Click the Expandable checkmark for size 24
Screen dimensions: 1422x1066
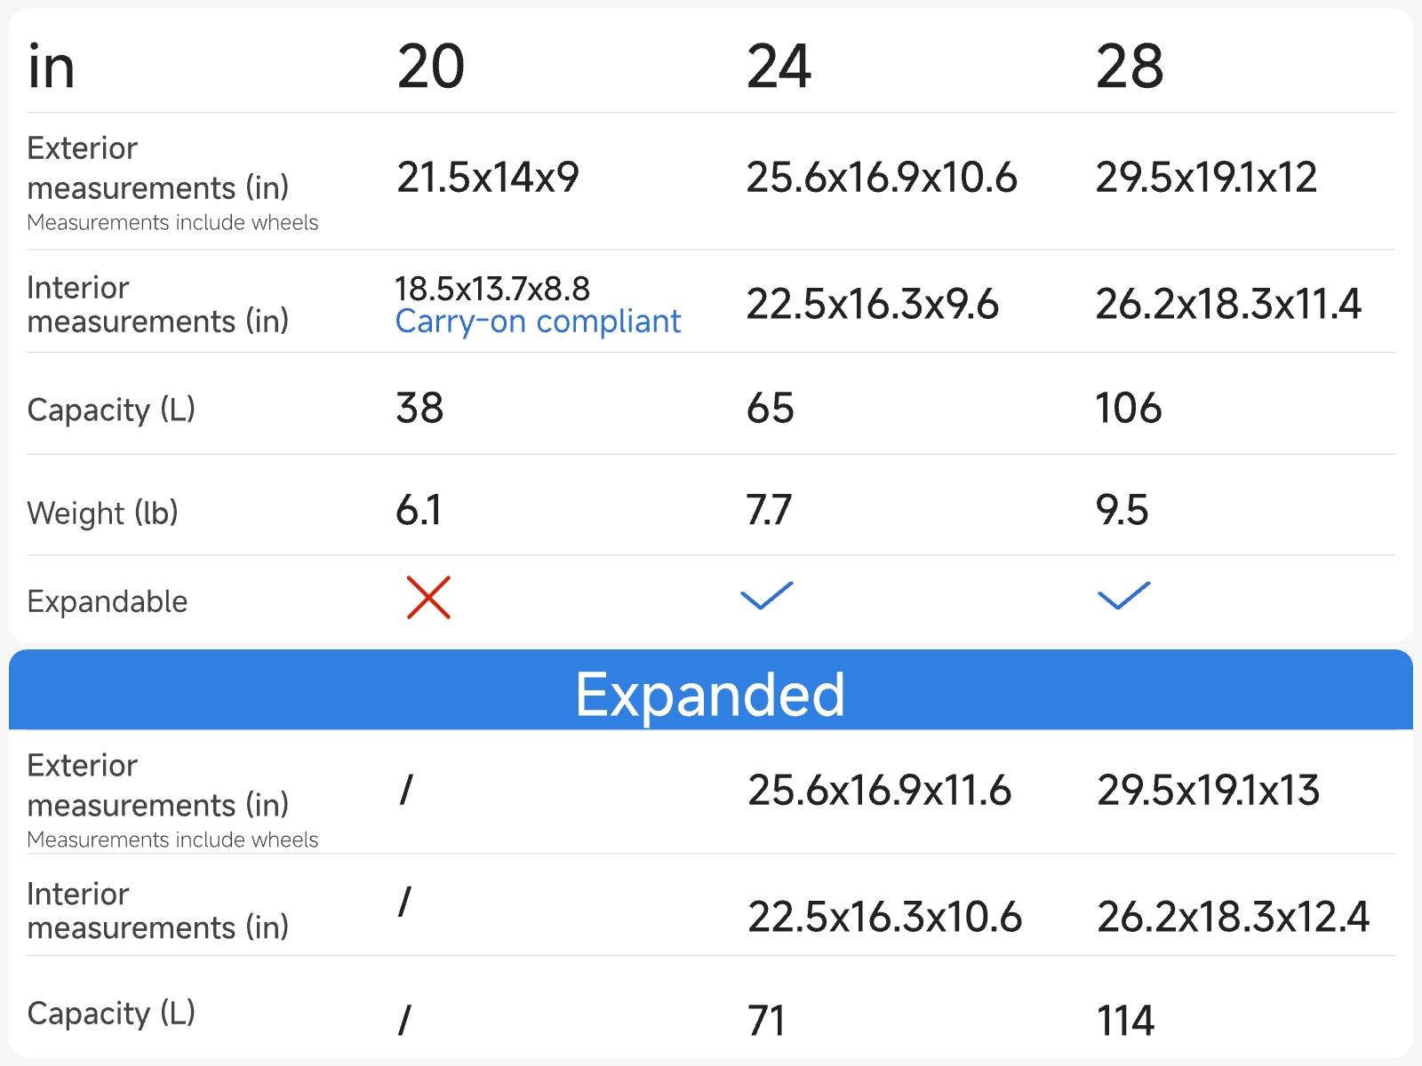766,595
